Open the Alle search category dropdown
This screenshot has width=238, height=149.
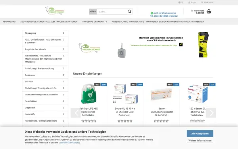pos(93,12)
